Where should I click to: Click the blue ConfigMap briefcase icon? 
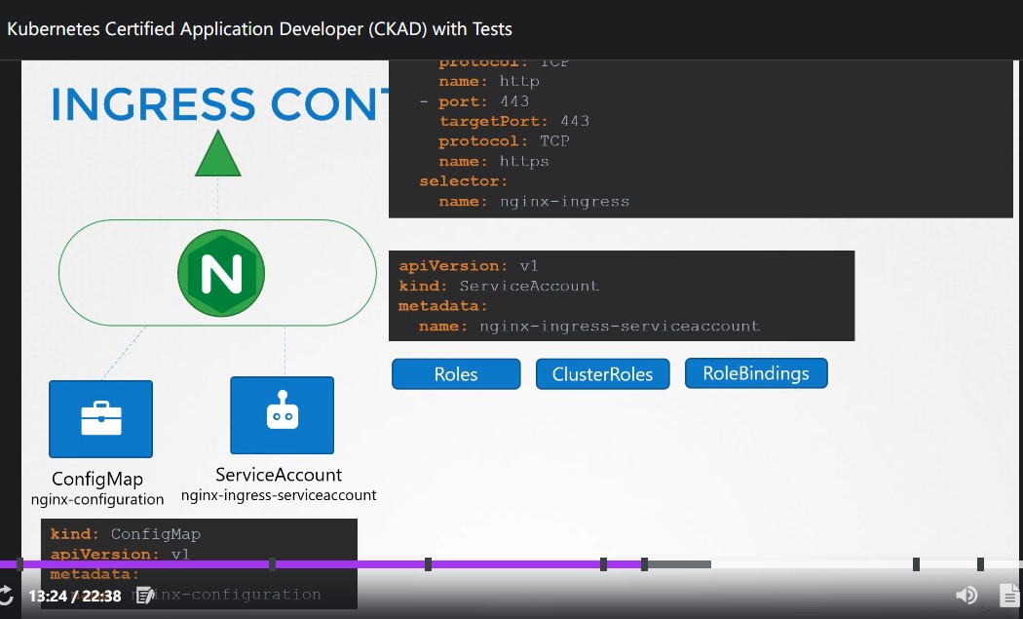coord(101,419)
